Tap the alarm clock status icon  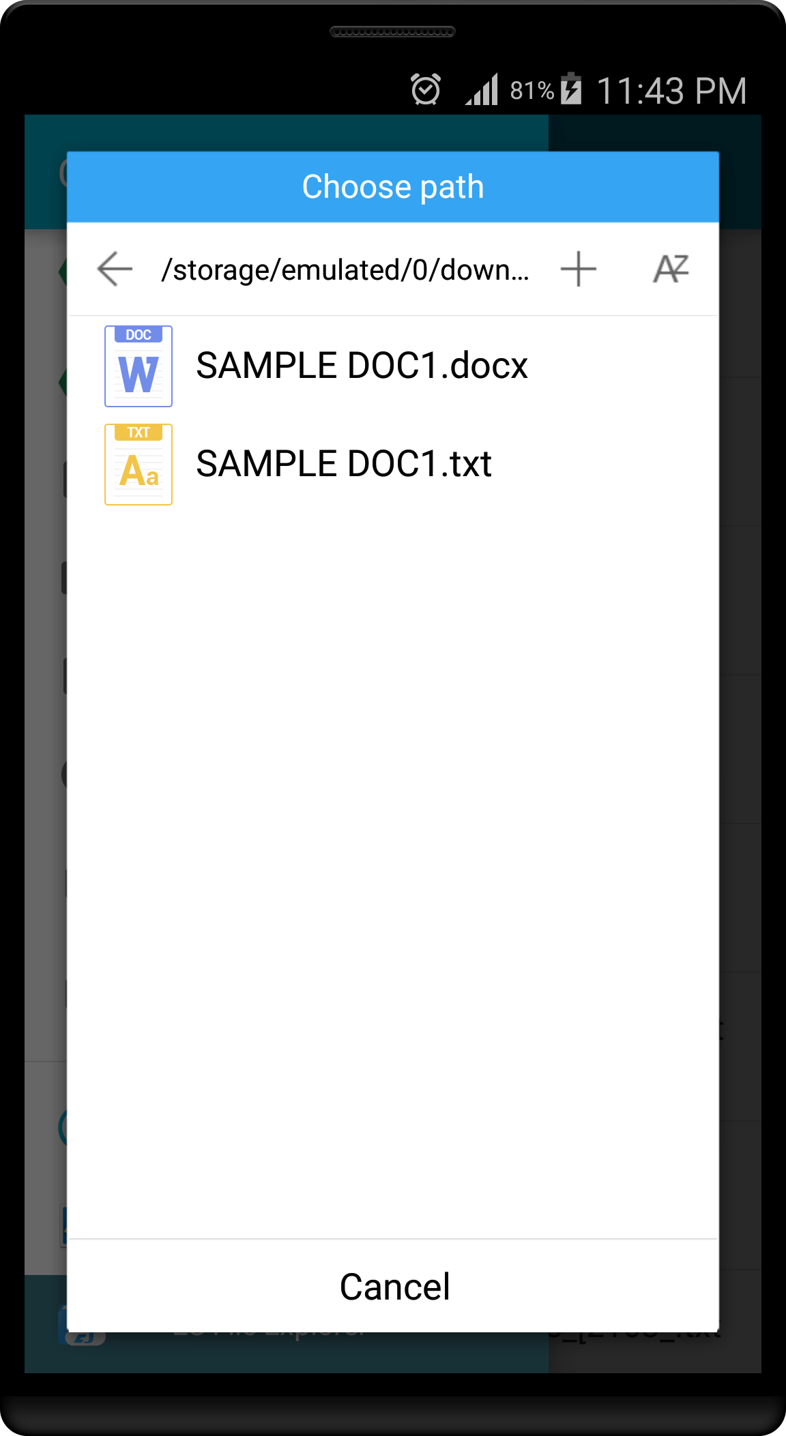point(426,89)
